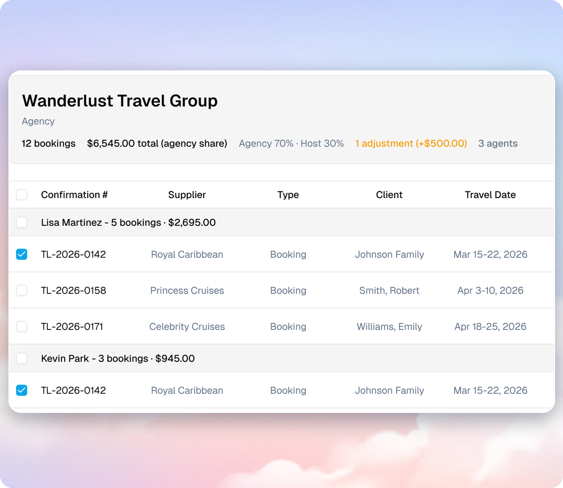Viewport: 563px width, 488px height.
Task: Click the Smith, Robert client cell
Action: click(x=389, y=290)
